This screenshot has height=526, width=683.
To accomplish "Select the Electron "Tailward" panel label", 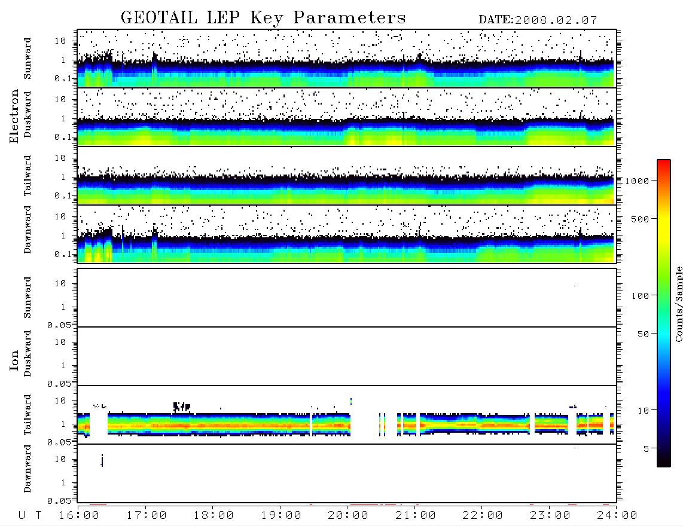I will point(28,176).
